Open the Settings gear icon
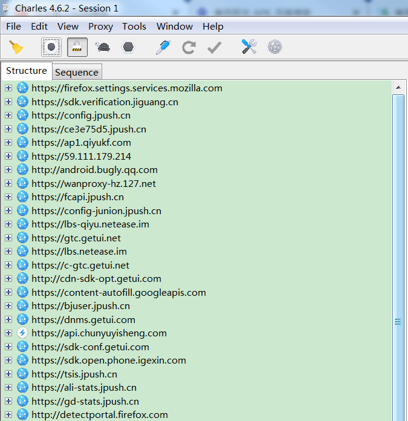 [x=274, y=47]
